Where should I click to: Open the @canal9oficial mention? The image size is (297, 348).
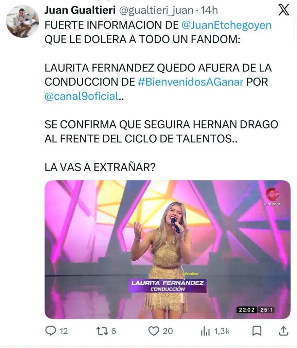(x=82, y=96)
